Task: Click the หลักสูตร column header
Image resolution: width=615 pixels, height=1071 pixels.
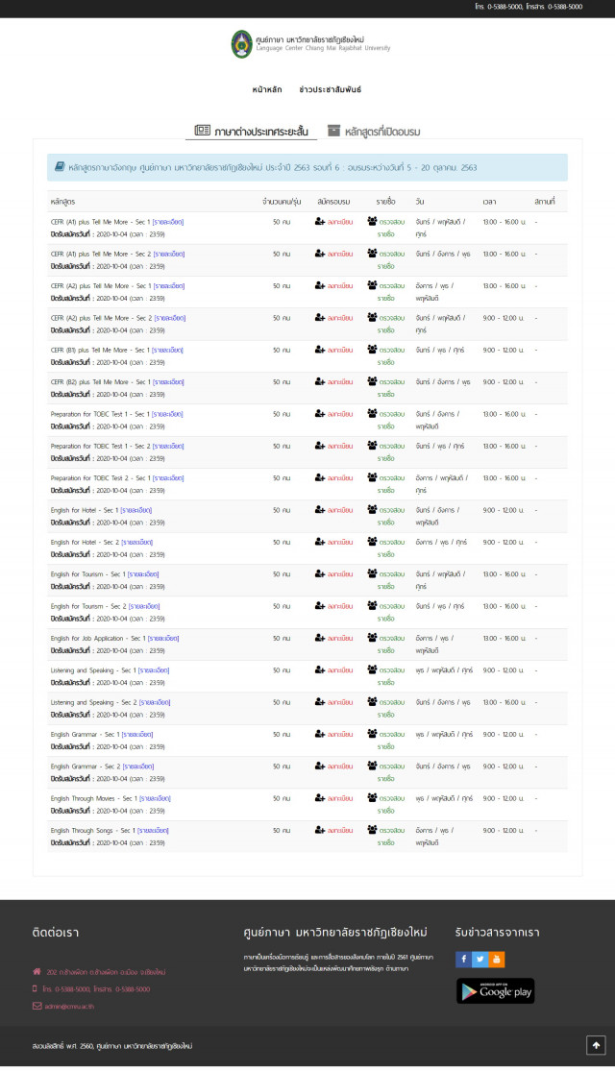Action: click(62, 202)
